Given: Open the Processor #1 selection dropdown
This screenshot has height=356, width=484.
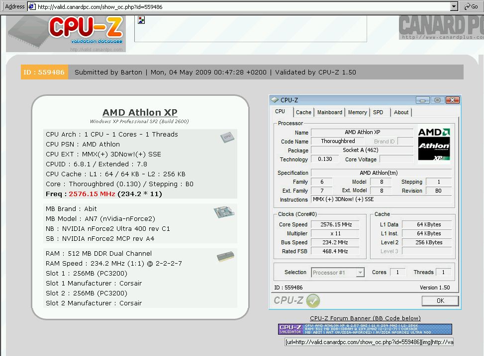Looking at the screenshot, I should pyautogui.click(x=360, y=273).
